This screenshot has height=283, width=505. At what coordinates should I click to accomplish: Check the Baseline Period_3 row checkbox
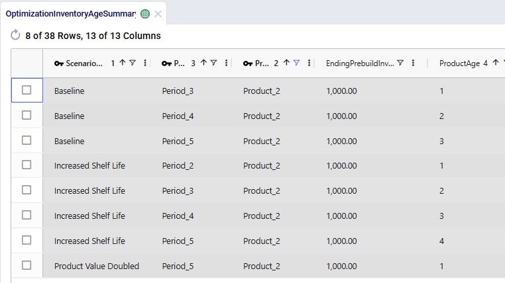pos(27,90)
